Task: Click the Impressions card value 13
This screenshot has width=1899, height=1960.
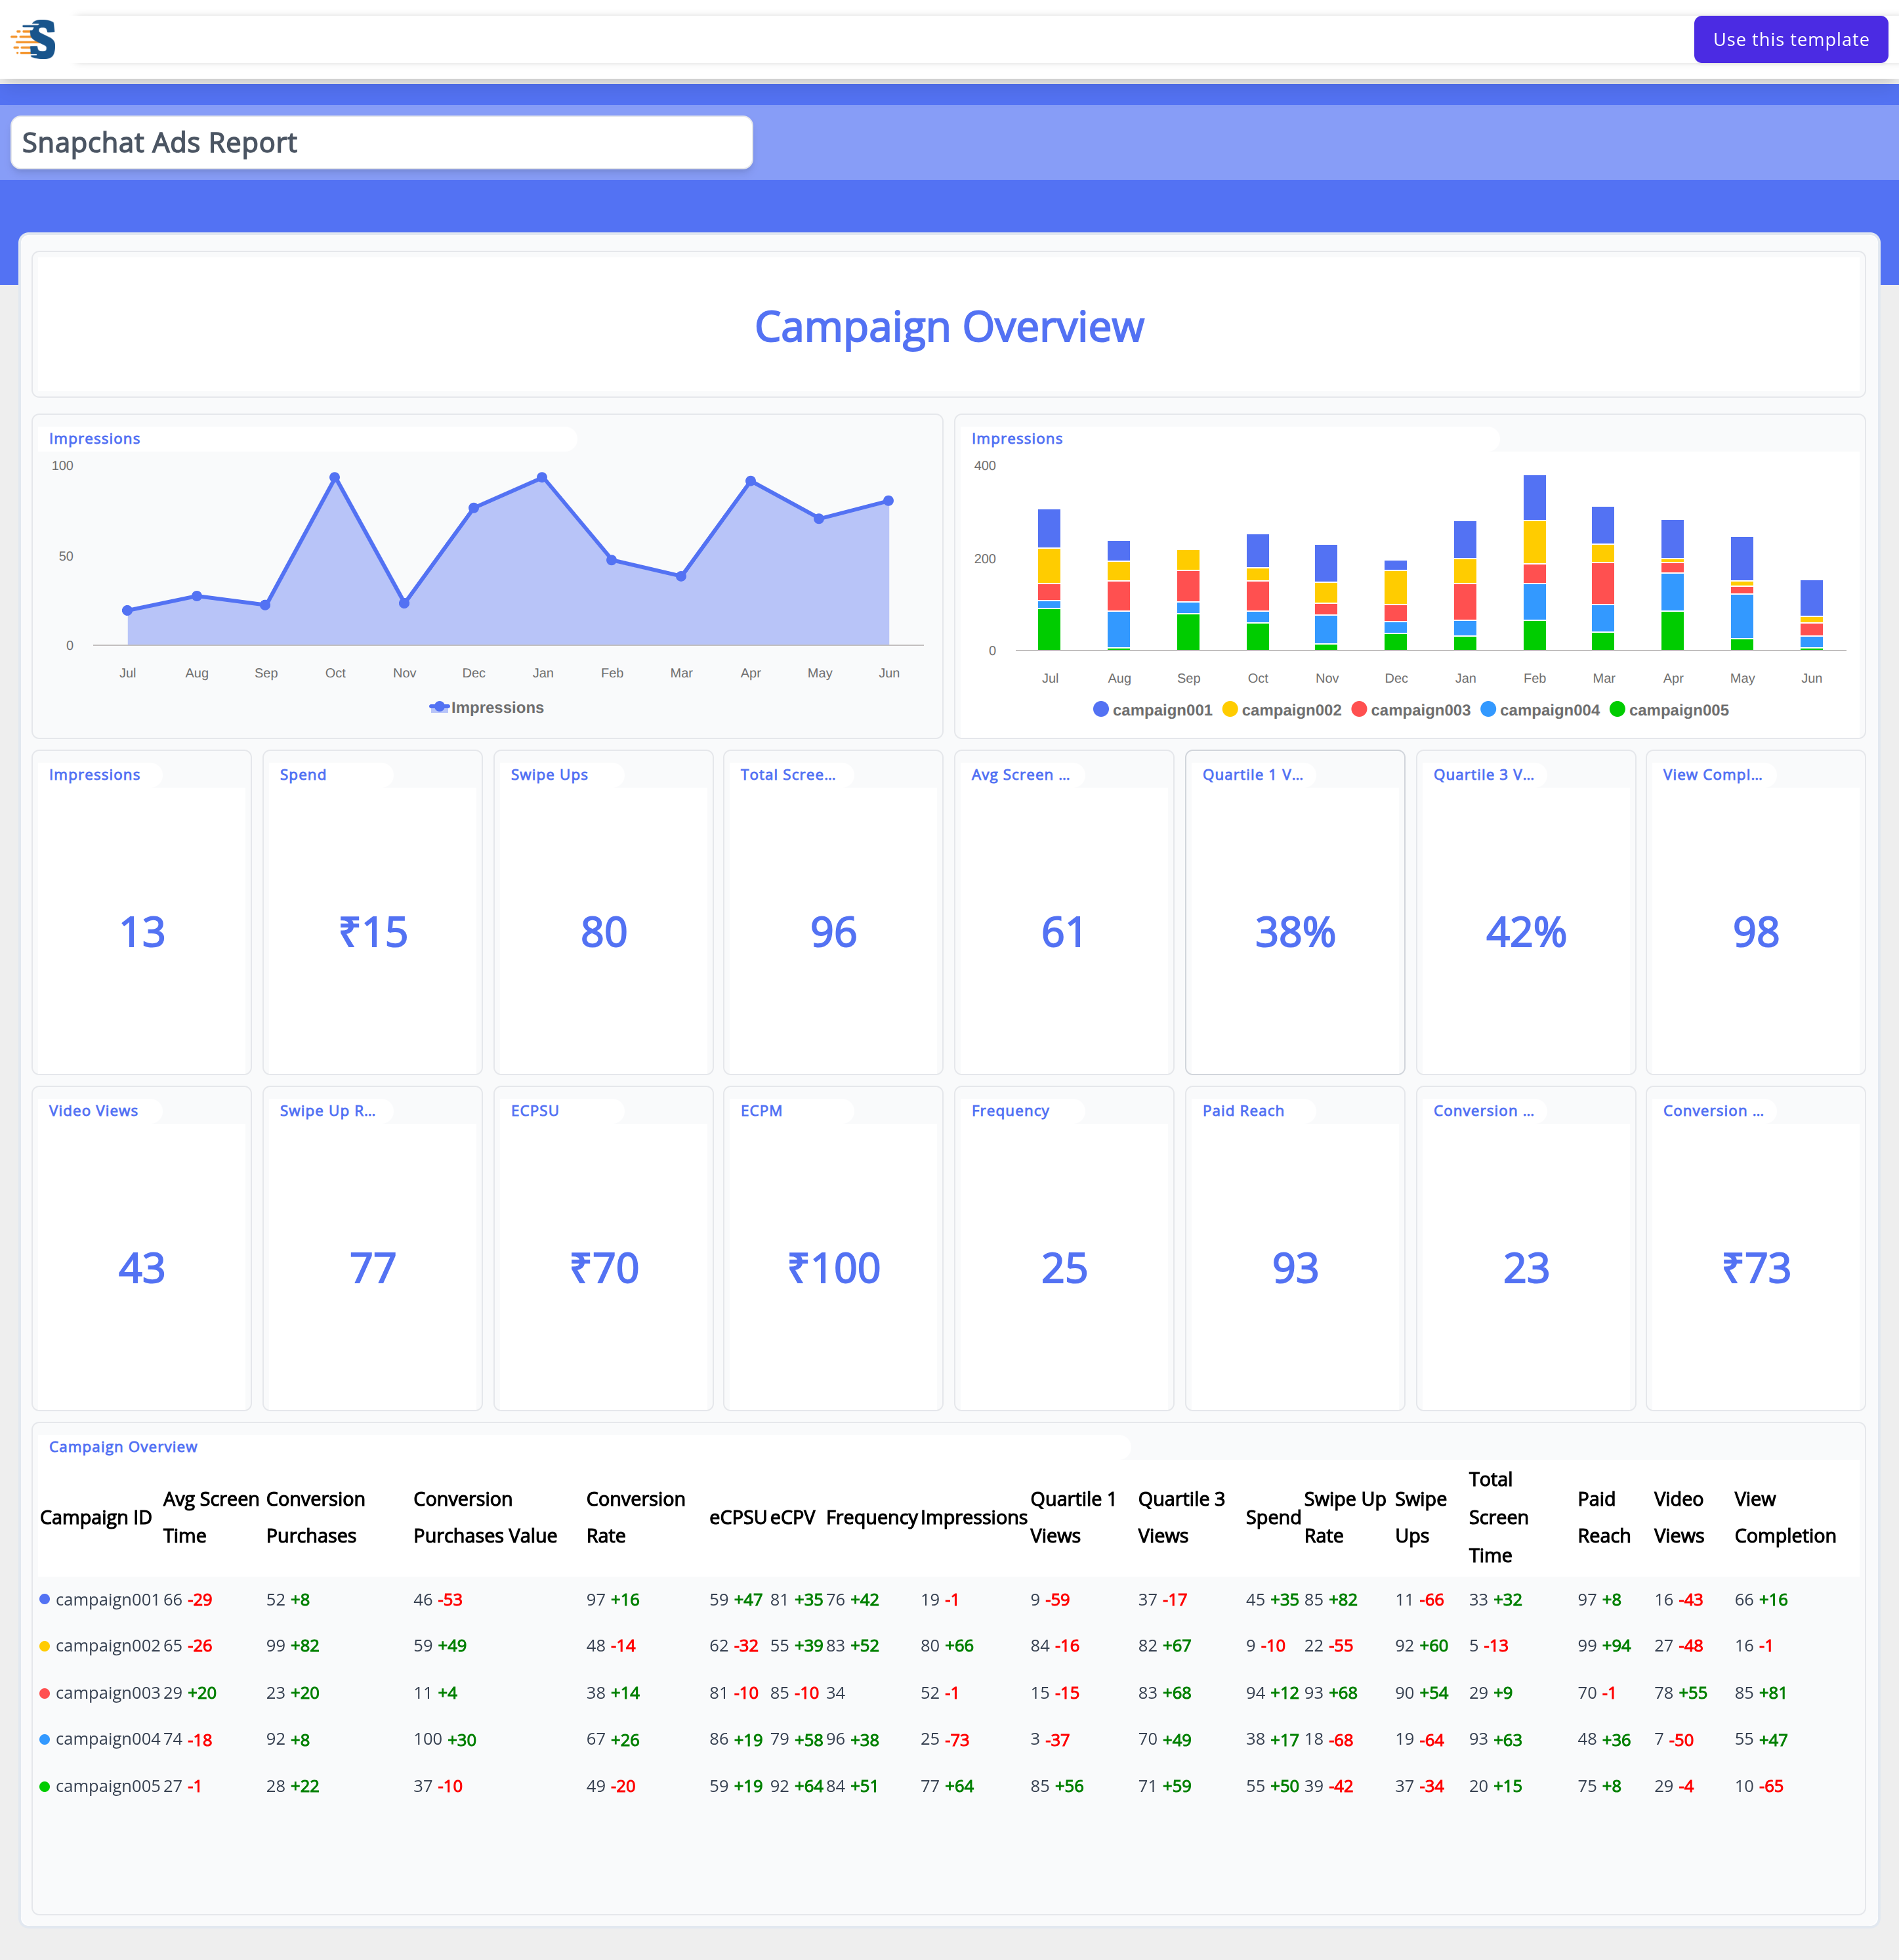Action: 142,932
